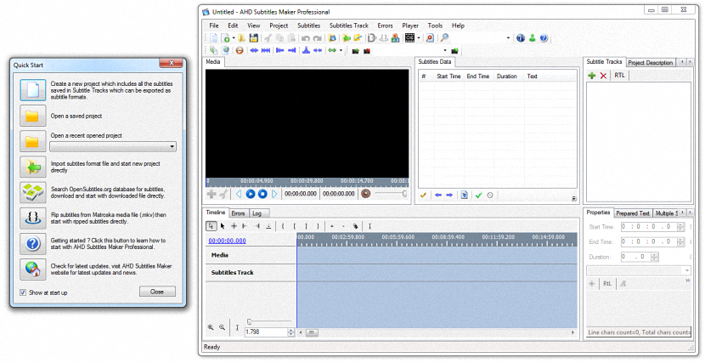Click the new project icon in Quick Start

coord(33,90)
